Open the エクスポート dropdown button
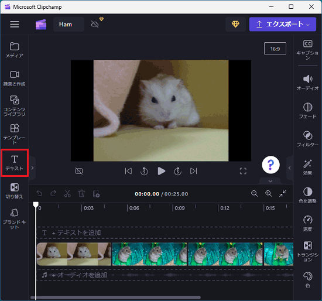Image resolution: width=322 pixels, height=301 pixels. 283,24
